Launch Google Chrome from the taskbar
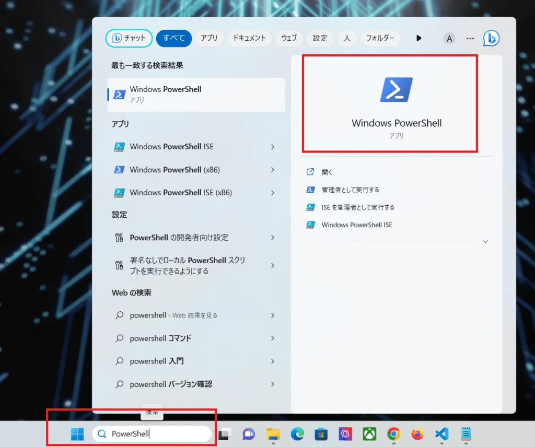Viewport: 535px width, 447px height. 394,434
